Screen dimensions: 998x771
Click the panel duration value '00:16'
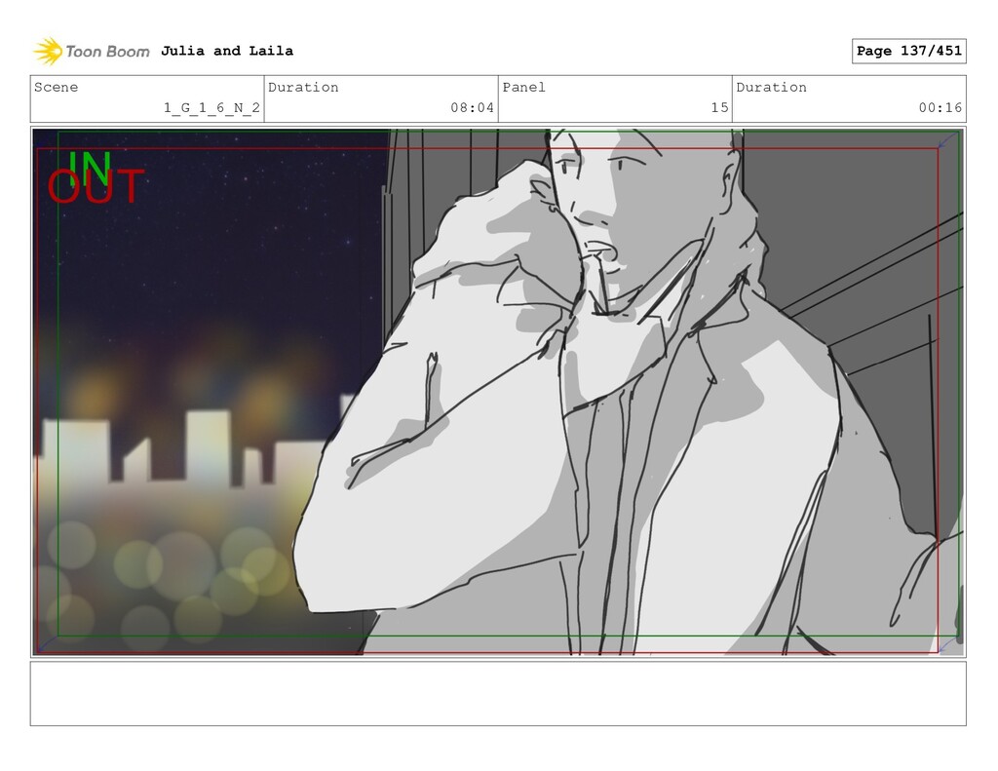(940, 107)
